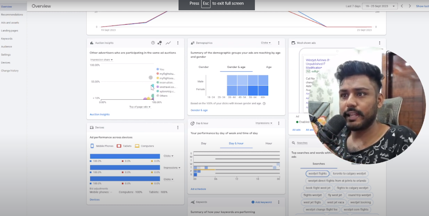Open the date range dropdown 19 - 25 Sept 2023
The width and height of the screenshot is (429, 216).
tap(380, 6)
